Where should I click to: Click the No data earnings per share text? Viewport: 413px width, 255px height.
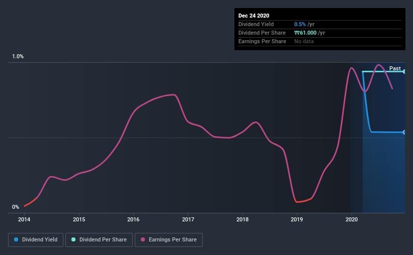pyautogui.click(x=304, y=41)
